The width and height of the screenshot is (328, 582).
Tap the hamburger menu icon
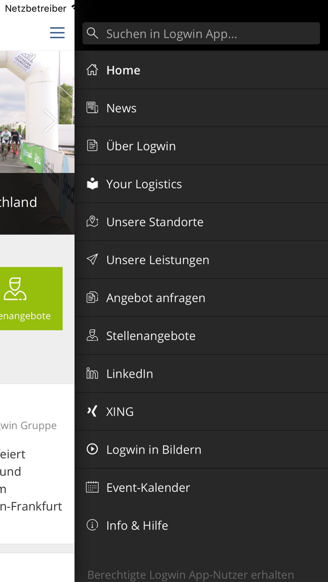pyautogui.click(x=57, y=33)
